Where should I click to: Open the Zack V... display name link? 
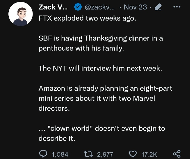pyautogui.click(x=54, y=7)
